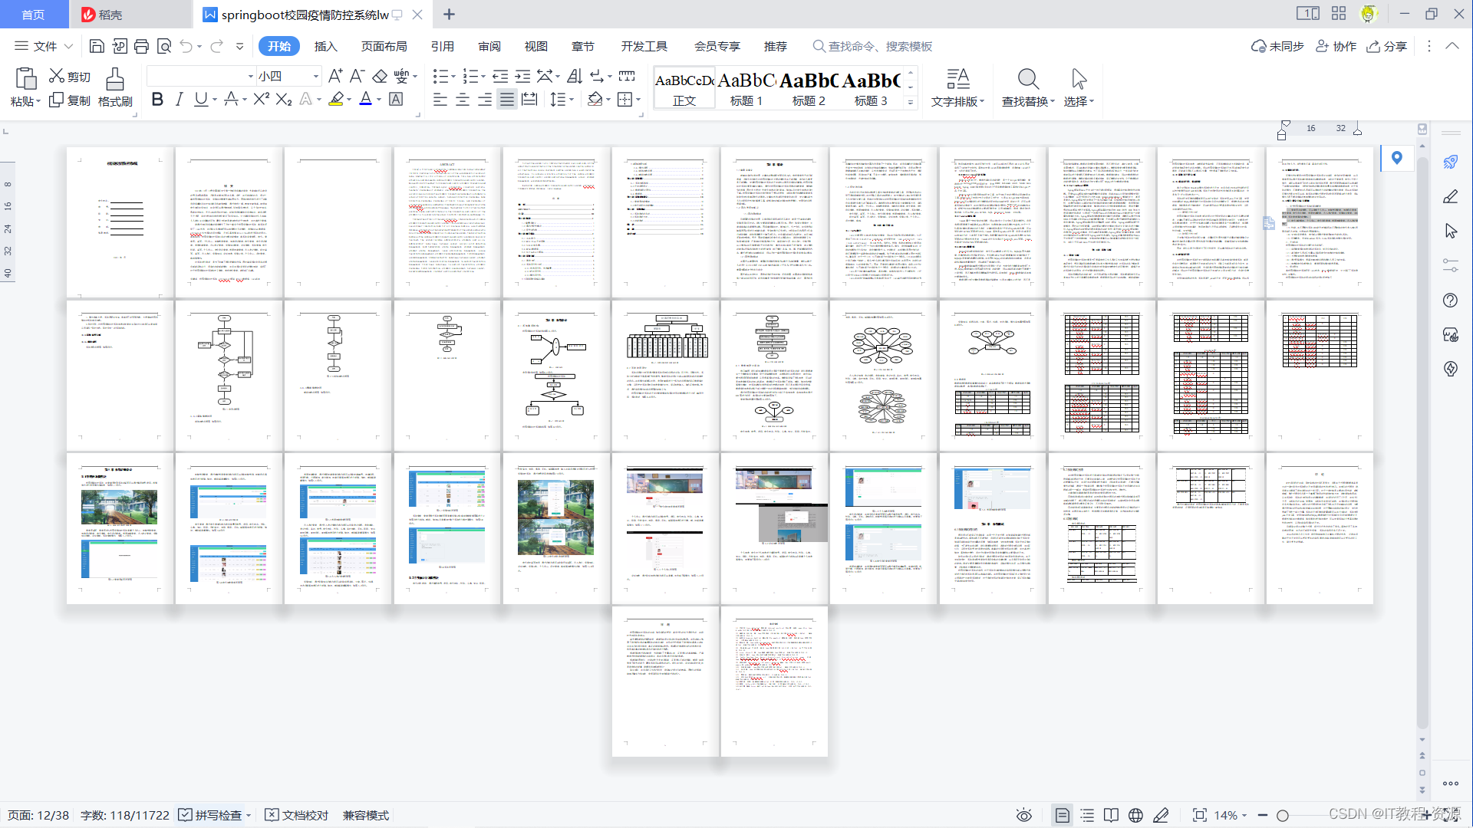The height and width of the screenshot is (828, 1473).
Task: Select justify text alignment
Action: pos(507,100)
